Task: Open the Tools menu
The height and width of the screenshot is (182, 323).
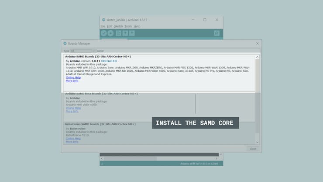Action: point(128,26)
